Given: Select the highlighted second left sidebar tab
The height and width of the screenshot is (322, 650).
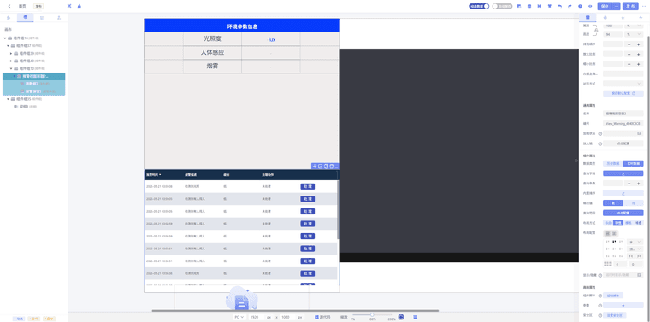Looking at the screenshot, I should [x=26, y=17].
